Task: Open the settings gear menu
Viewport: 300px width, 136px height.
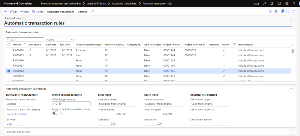Action: [287, 4]
